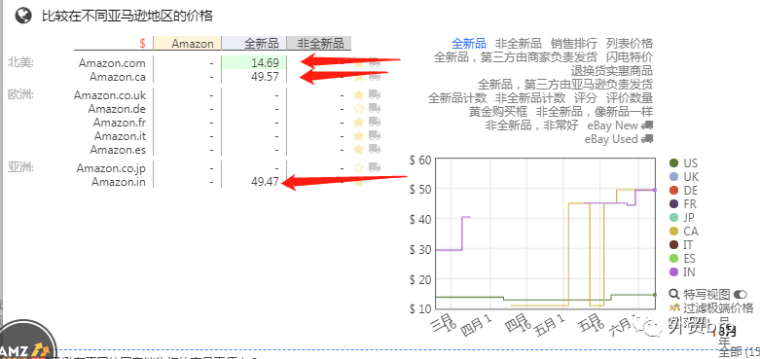Image resolution: width=760 pixels, height=359 pixels.
Task: Click the 全新品 column header in the table
Action: tap(254, 43)
